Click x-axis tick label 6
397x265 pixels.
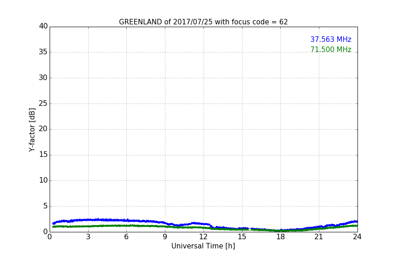pos(126,237)
